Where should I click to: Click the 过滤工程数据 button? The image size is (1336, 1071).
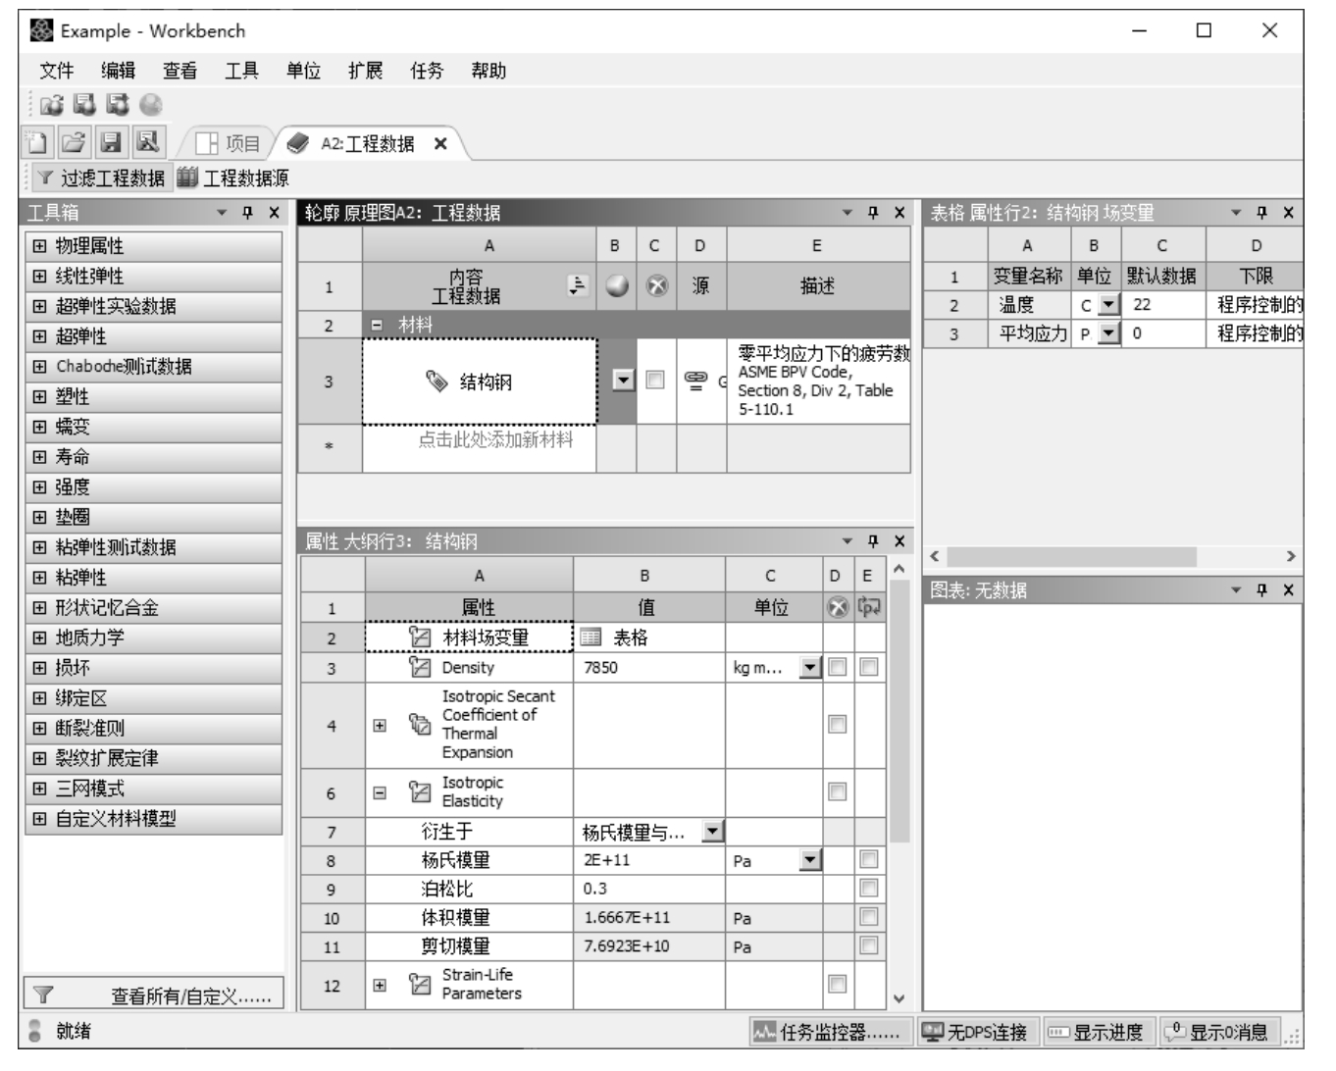pyautogui.click(x=101, y=178)
